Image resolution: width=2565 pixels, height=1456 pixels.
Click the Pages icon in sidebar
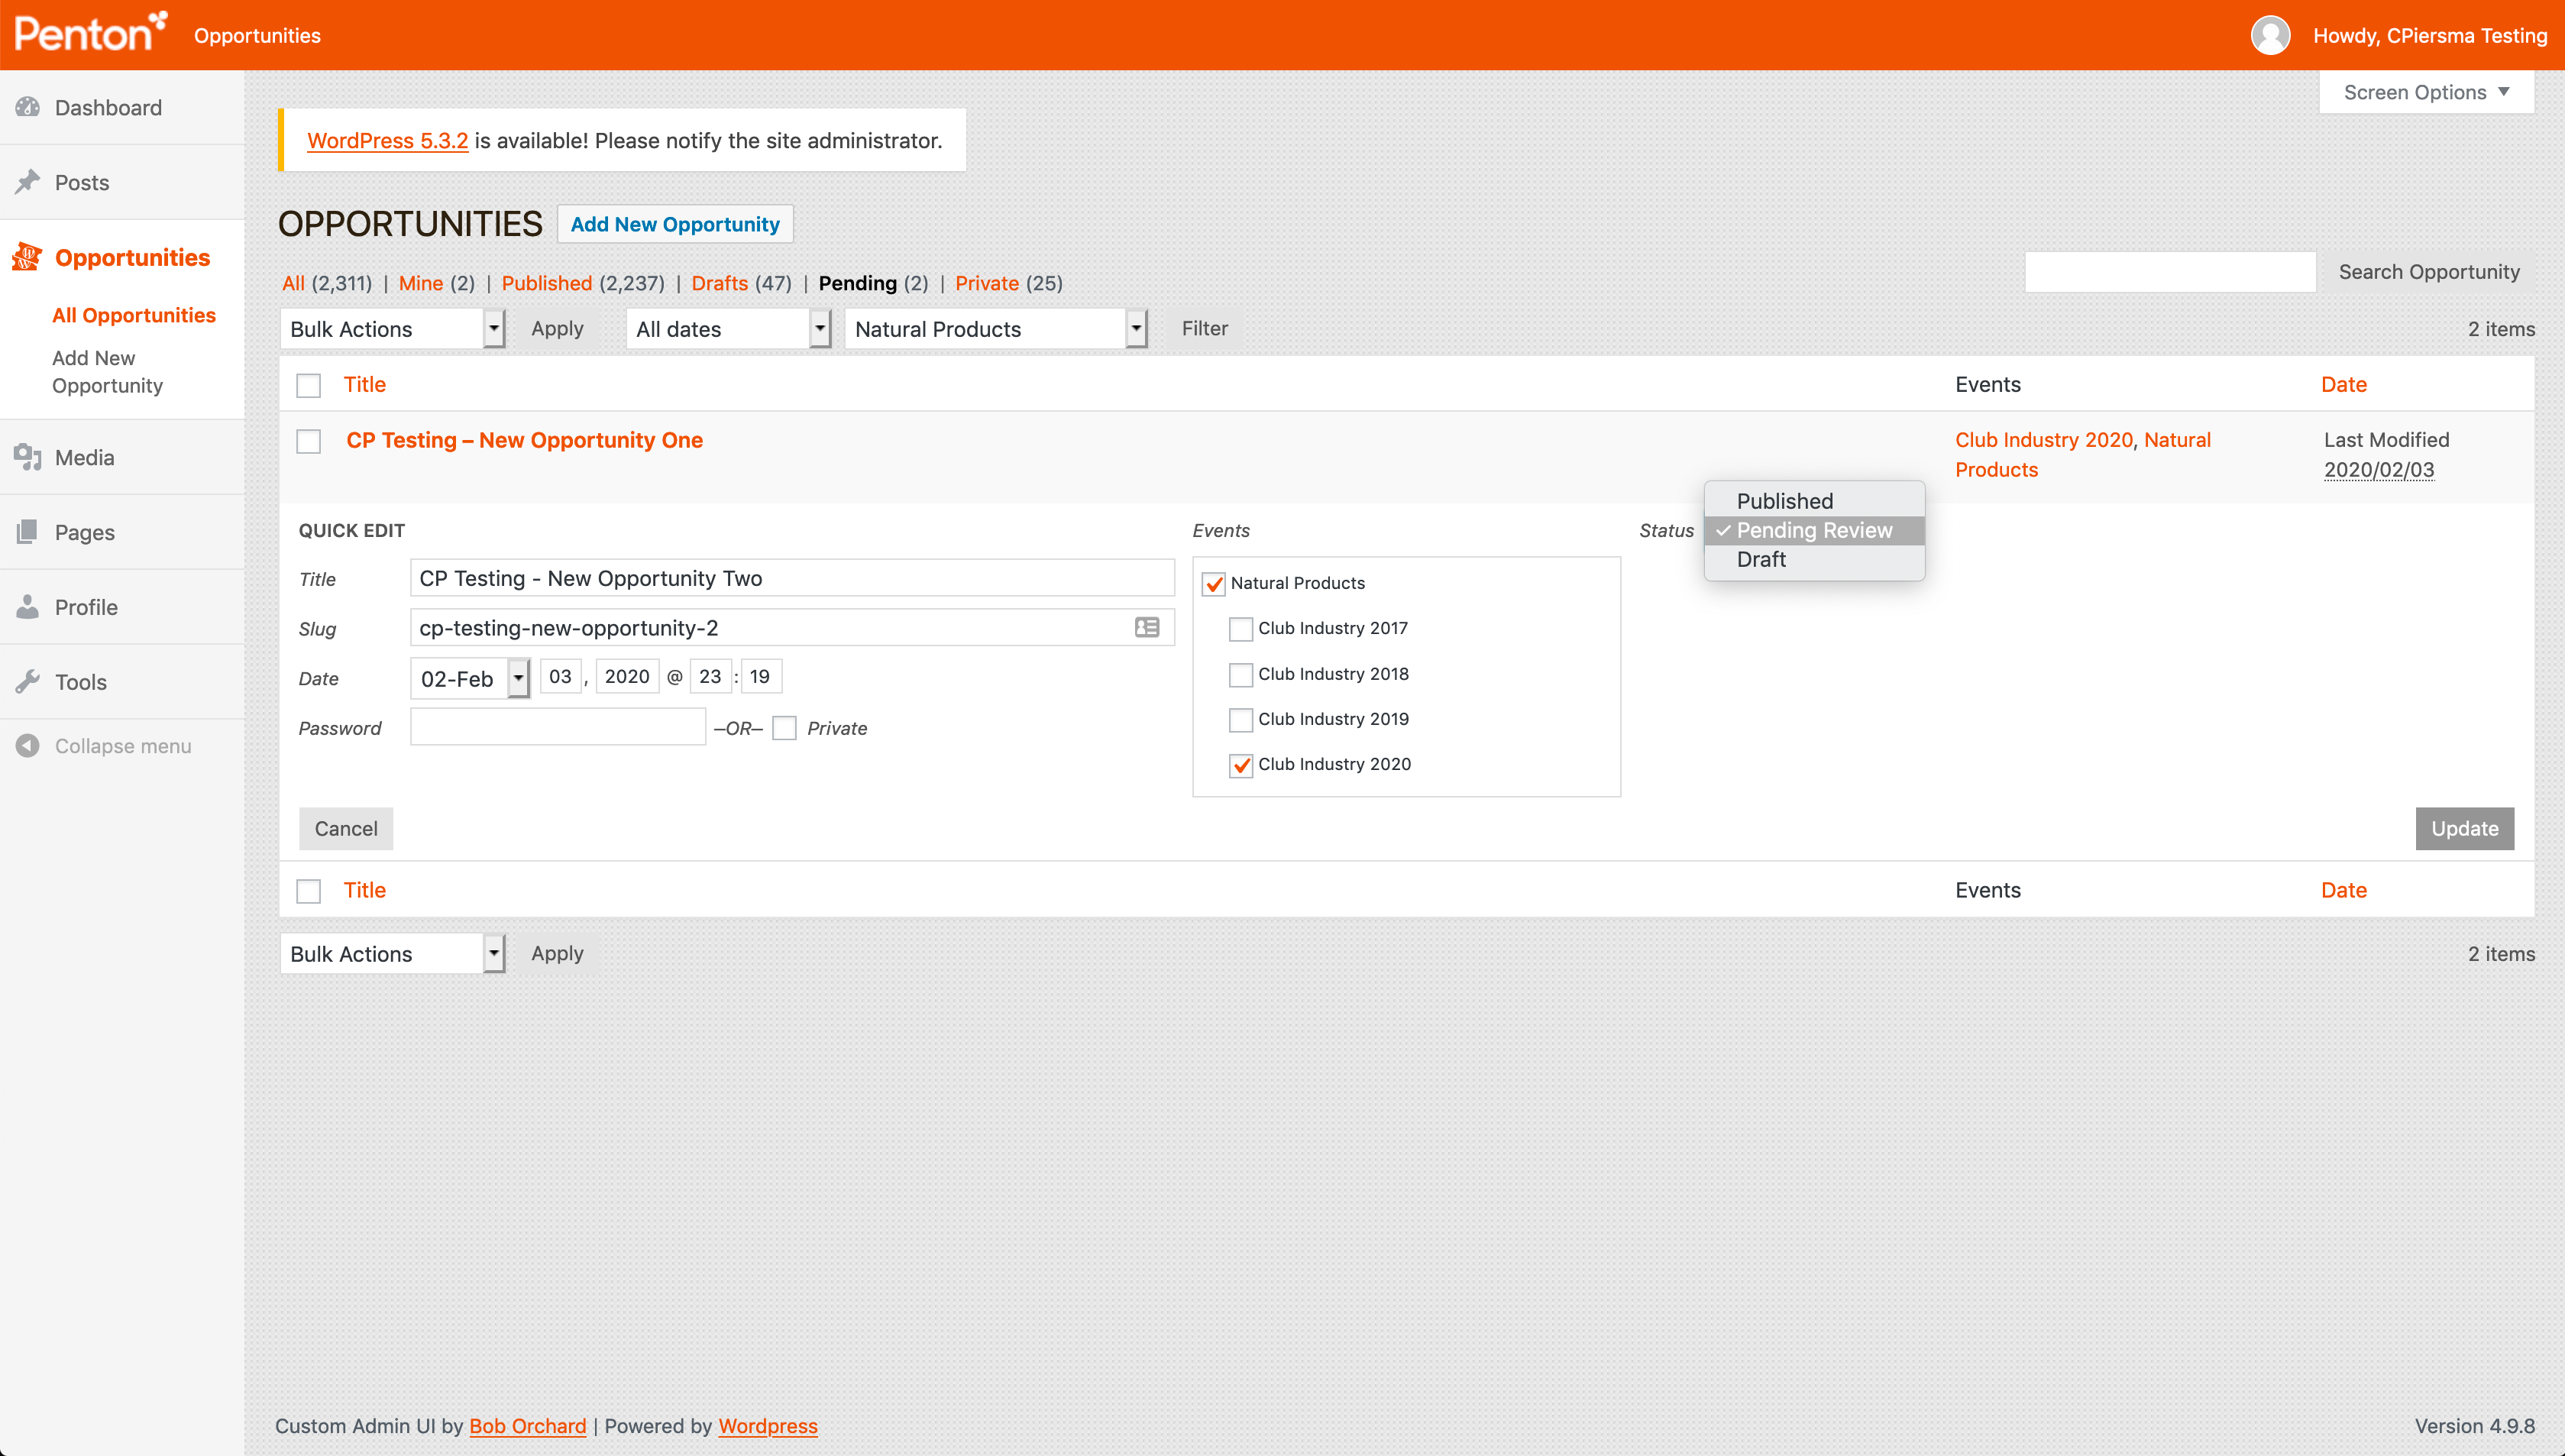[x=28, y=532]
